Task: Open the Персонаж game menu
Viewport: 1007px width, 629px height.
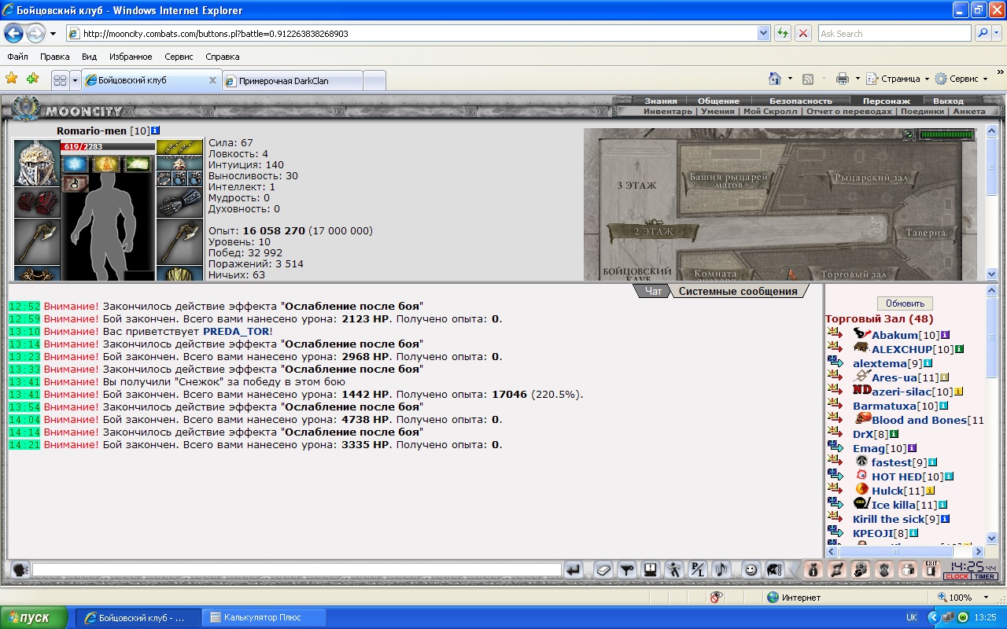Action: pyautogui.click(x=886, y=101)
